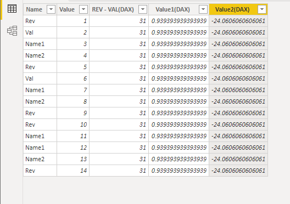
Task: Open the Model relationships view icon
Action: pos(12,31)
